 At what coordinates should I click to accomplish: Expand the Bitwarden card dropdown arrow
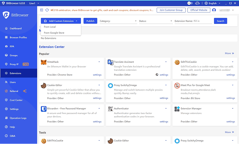[x=99, y=108]
